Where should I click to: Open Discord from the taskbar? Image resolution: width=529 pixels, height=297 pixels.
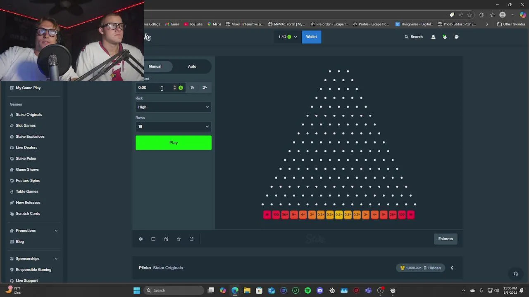click(x=320, y=290)
